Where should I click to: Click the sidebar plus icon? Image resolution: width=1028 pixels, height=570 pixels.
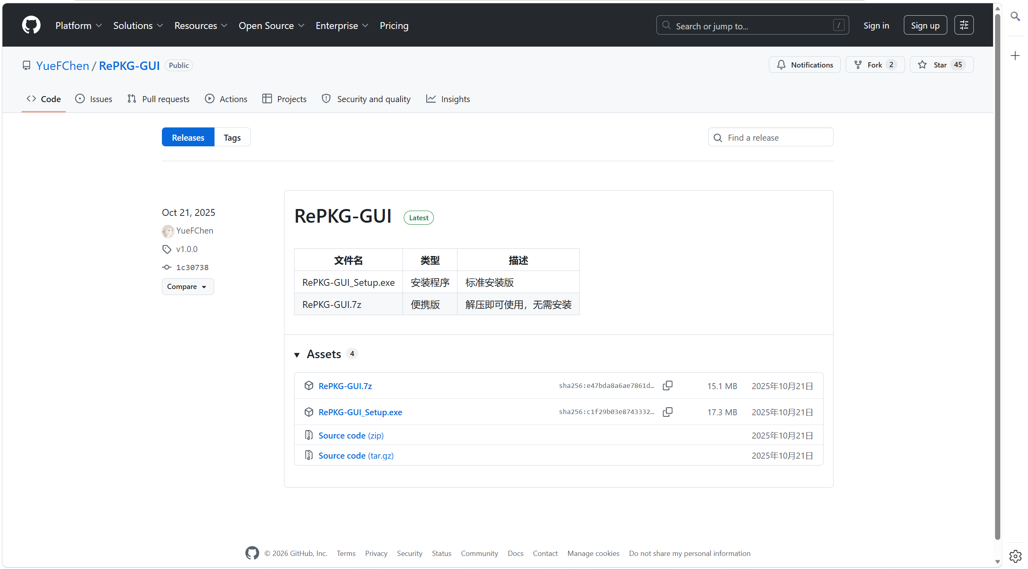coord(1015,55)
